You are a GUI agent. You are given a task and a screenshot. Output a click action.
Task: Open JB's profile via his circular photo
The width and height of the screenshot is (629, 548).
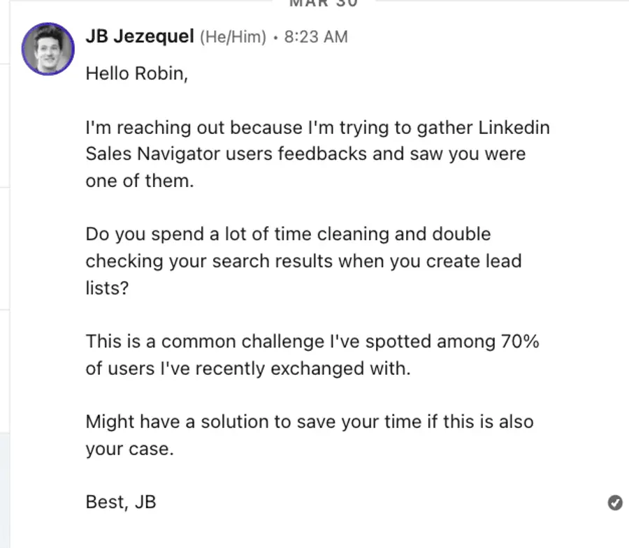[x=47, y=49]
